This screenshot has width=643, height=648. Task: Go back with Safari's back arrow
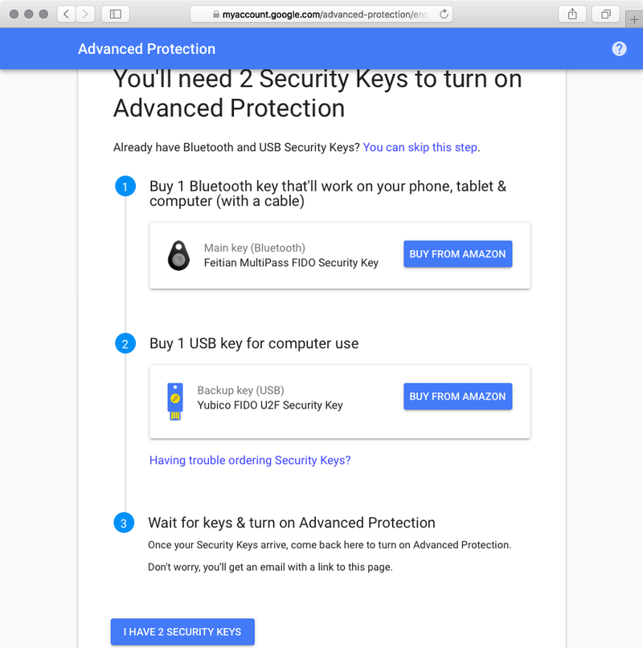point(66,14)
